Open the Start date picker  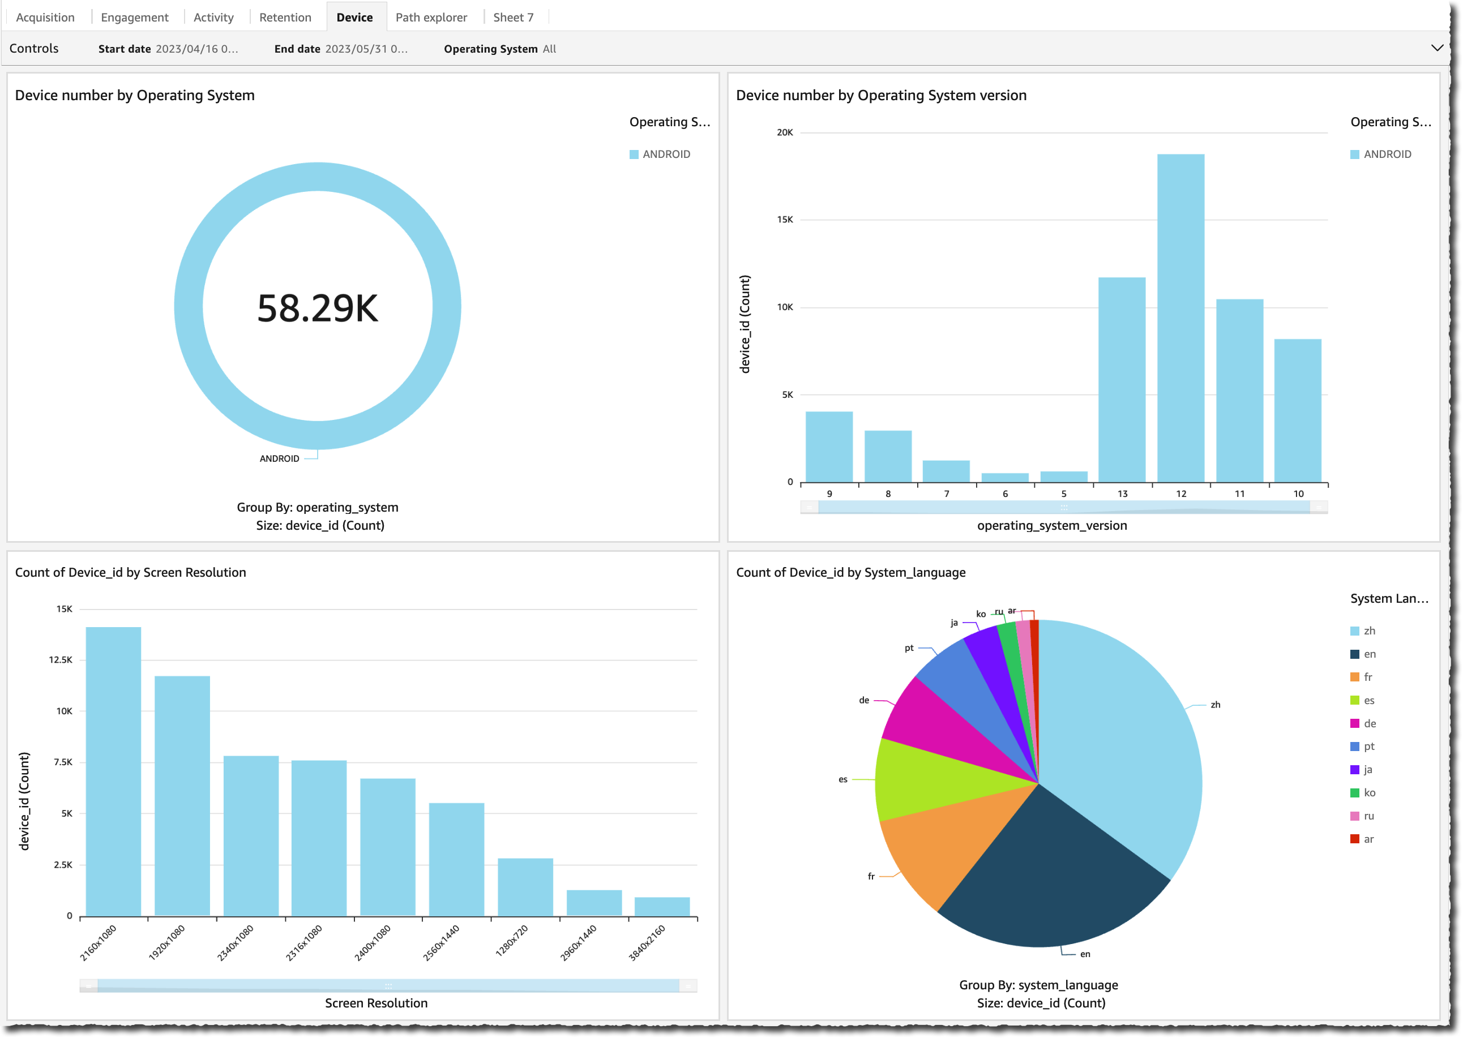tap(198, 49)
